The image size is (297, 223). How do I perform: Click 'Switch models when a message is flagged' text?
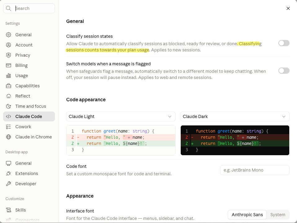pyautogui.click(x=108, y=64)
